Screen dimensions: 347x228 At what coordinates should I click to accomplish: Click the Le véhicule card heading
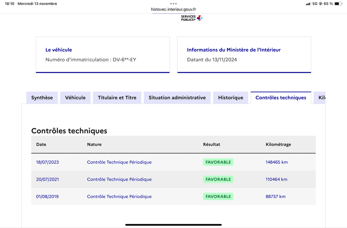pos(59,50)
